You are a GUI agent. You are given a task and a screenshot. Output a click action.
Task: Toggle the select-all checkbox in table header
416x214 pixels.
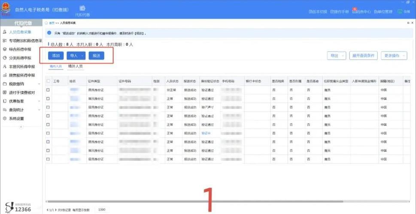(x=48, y=81)
